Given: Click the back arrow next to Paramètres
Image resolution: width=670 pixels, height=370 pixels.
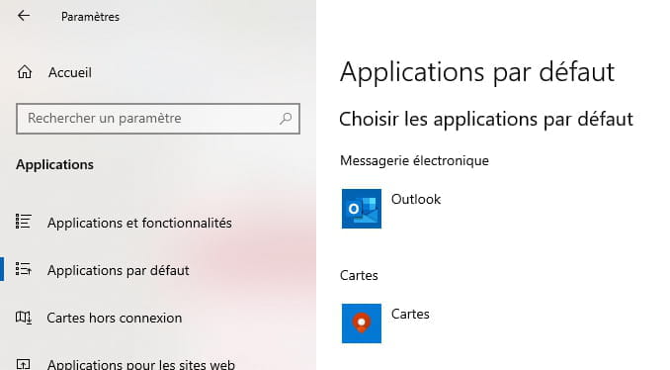Looking at the screenshot, I should pos(24,16).
